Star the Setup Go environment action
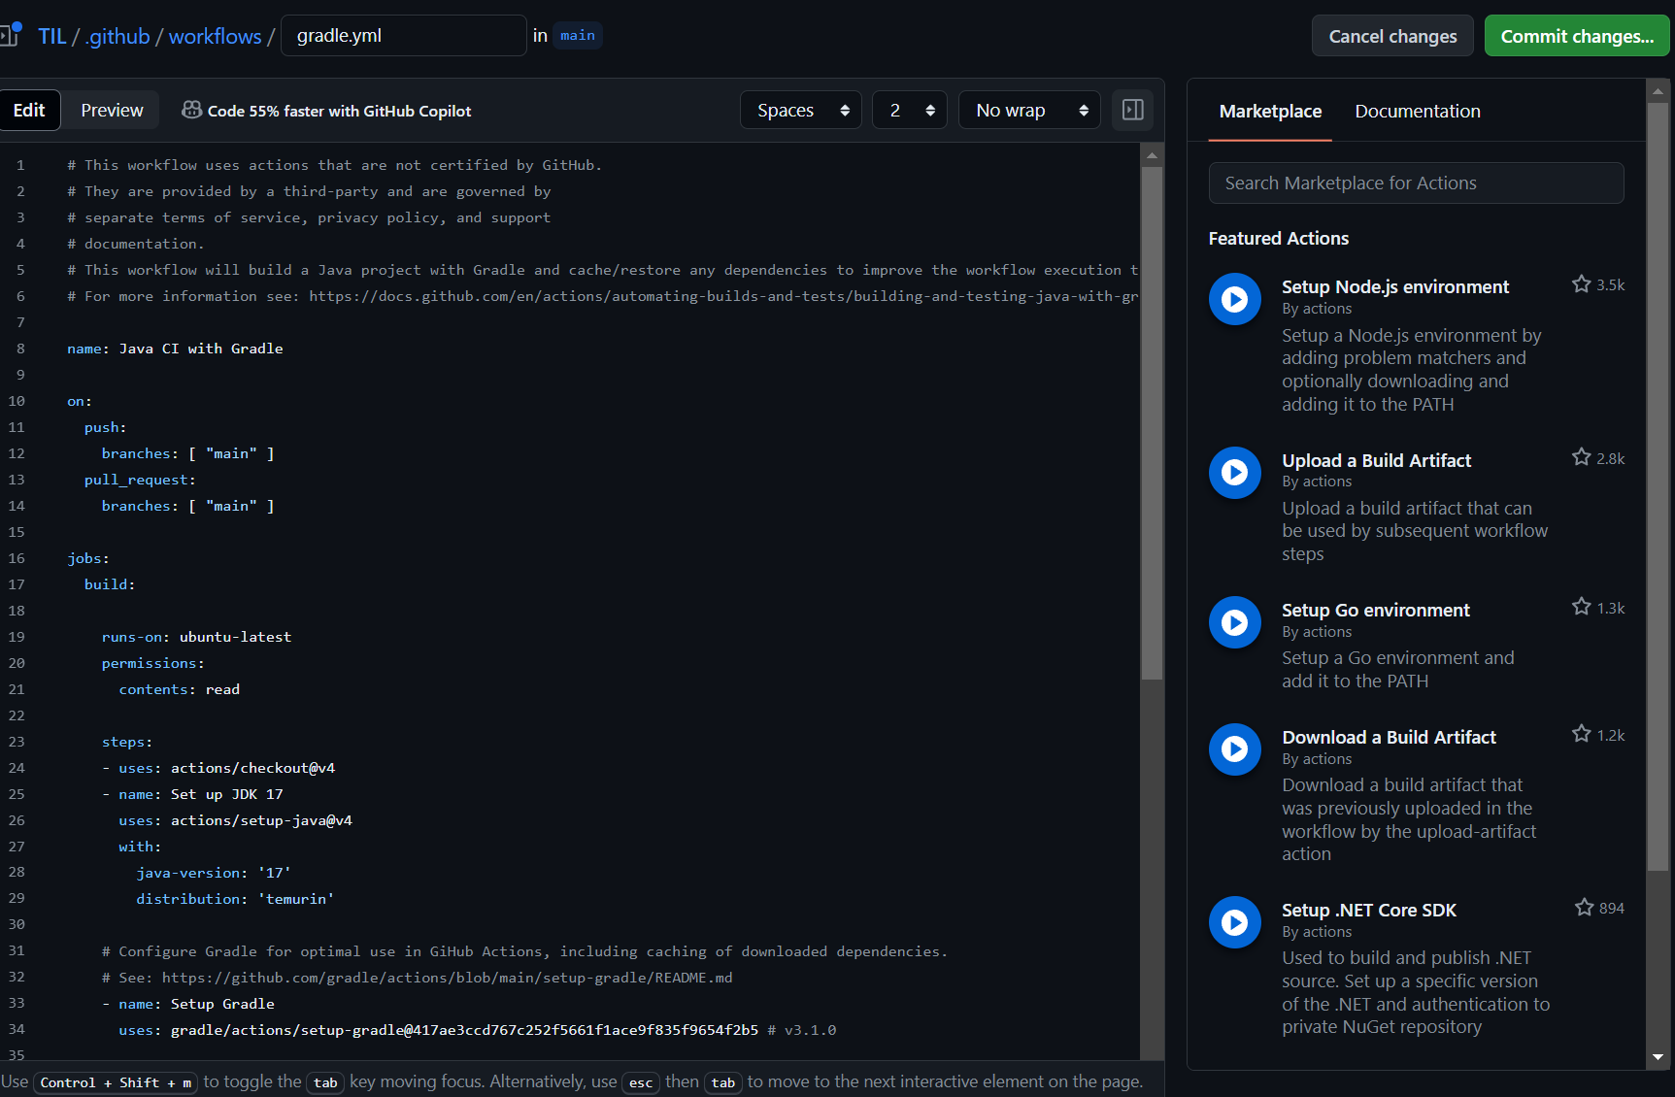This screenshot has height=1097, width=1675. 1581,607
